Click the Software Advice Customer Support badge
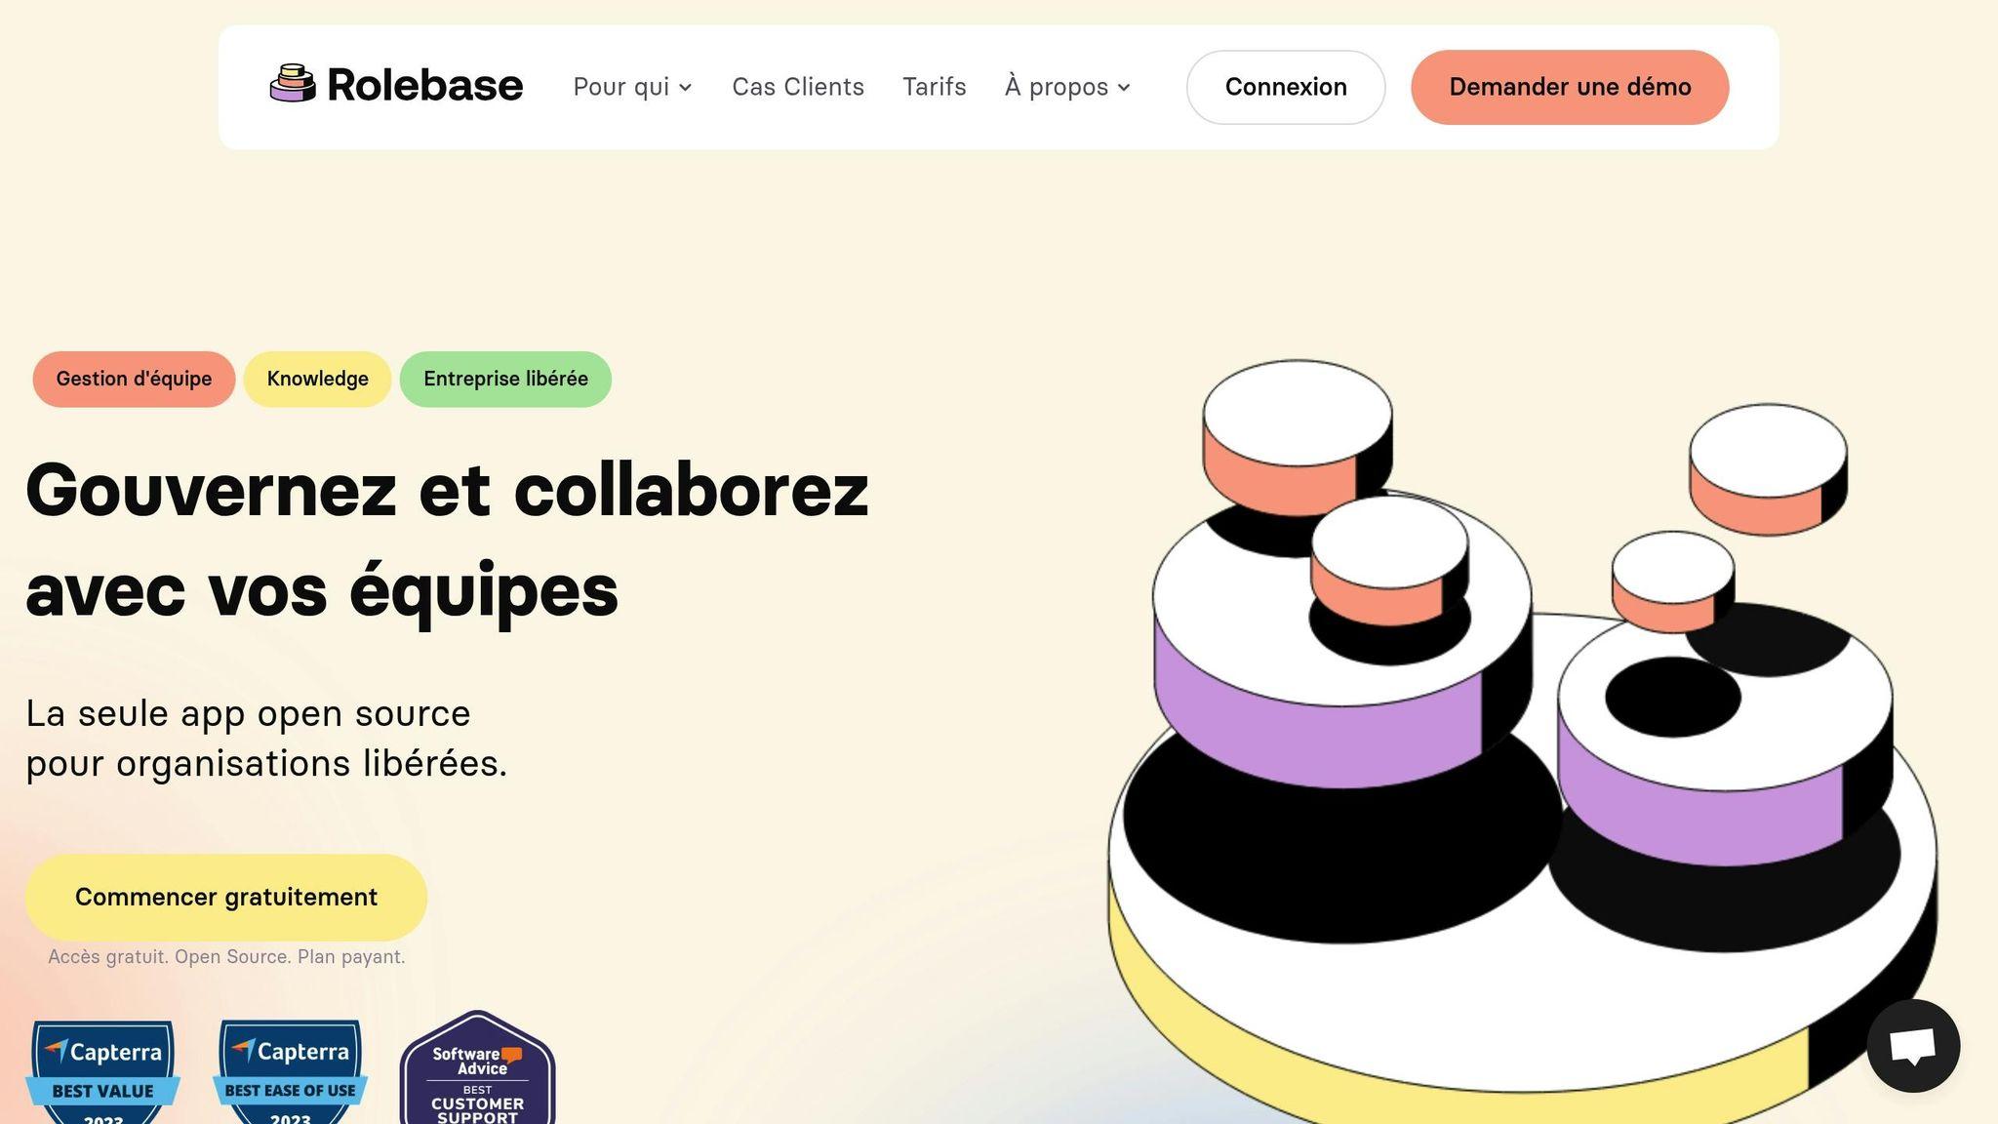Viewport: 1998px width, 1124px height. [478, 1068]
